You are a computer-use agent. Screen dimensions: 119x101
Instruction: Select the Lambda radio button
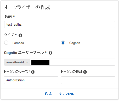click(x=6, y=43)
